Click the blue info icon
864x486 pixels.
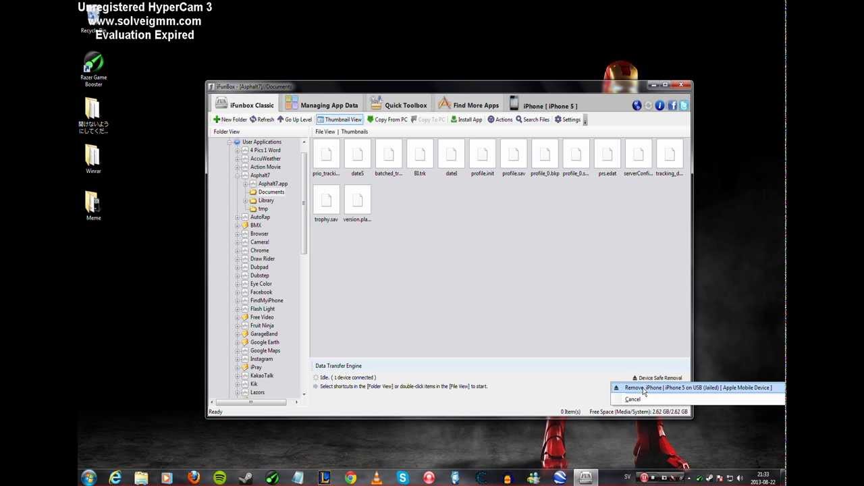(659, 105)
